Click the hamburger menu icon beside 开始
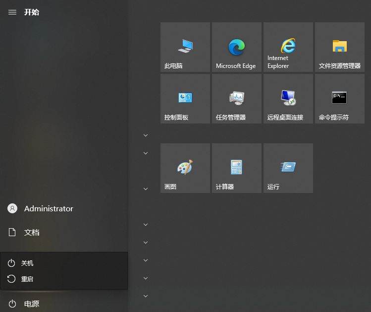 12,12
